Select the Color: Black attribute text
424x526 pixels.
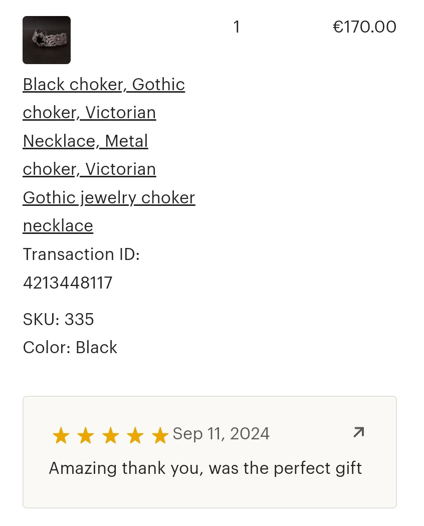[70, 347]
